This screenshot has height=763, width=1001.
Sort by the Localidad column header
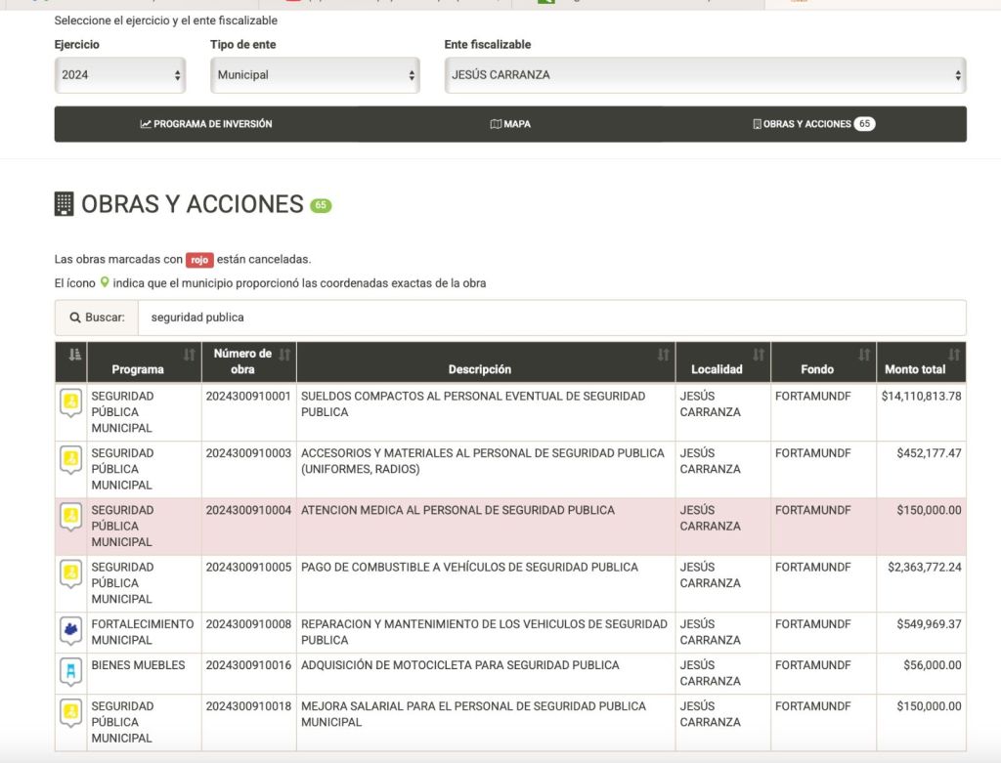721,361
